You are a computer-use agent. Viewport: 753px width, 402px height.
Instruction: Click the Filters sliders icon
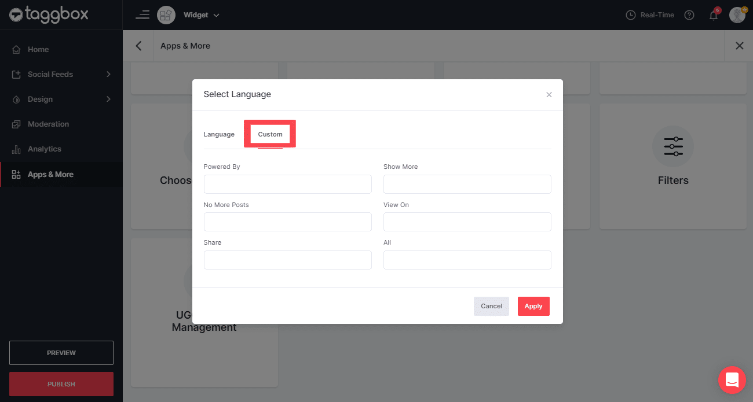click(x=673, y=147)
